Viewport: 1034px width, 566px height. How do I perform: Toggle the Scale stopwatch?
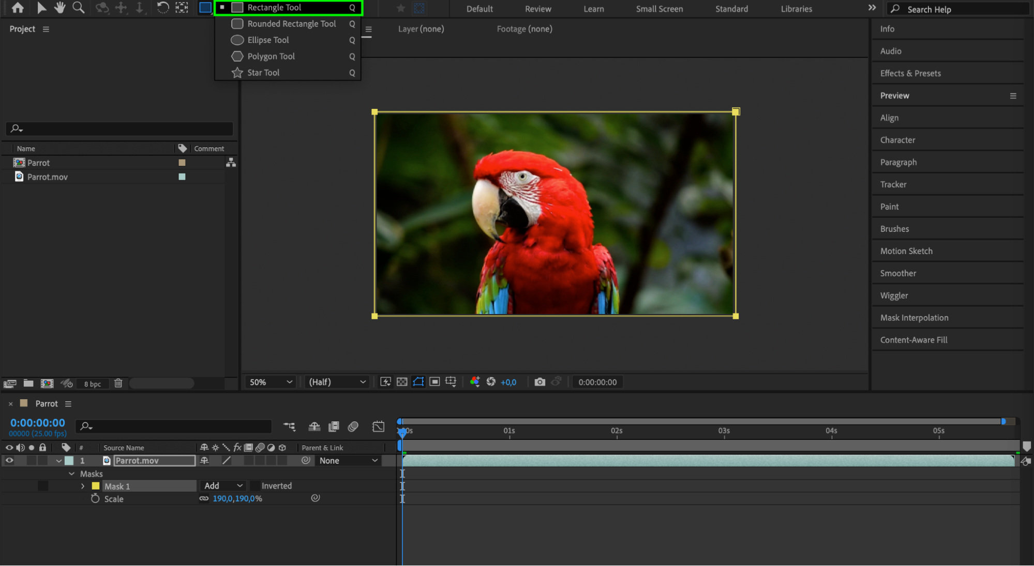(95, 499)
